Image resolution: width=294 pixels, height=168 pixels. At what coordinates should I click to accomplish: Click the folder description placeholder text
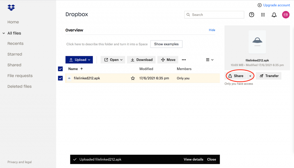tap(107, 44)
